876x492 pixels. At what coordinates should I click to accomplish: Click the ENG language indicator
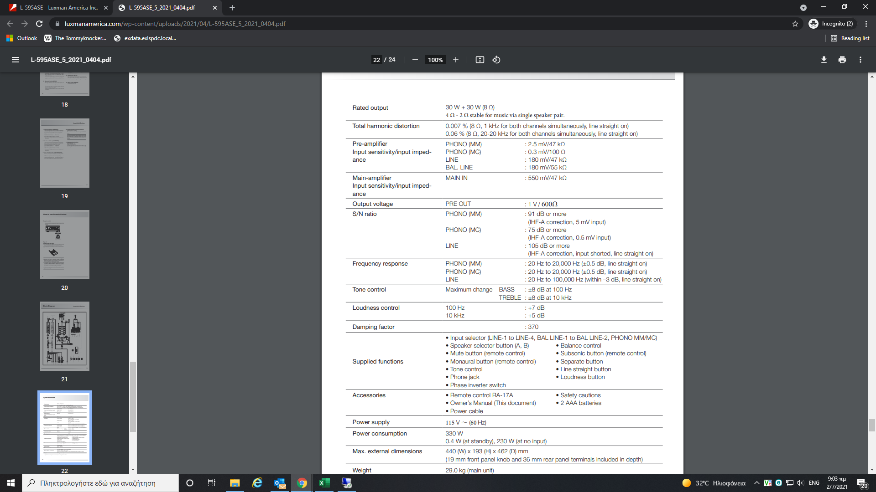(814, 483)
